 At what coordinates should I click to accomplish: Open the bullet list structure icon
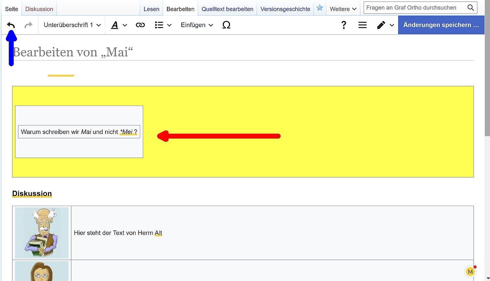[x=163, y=25]
